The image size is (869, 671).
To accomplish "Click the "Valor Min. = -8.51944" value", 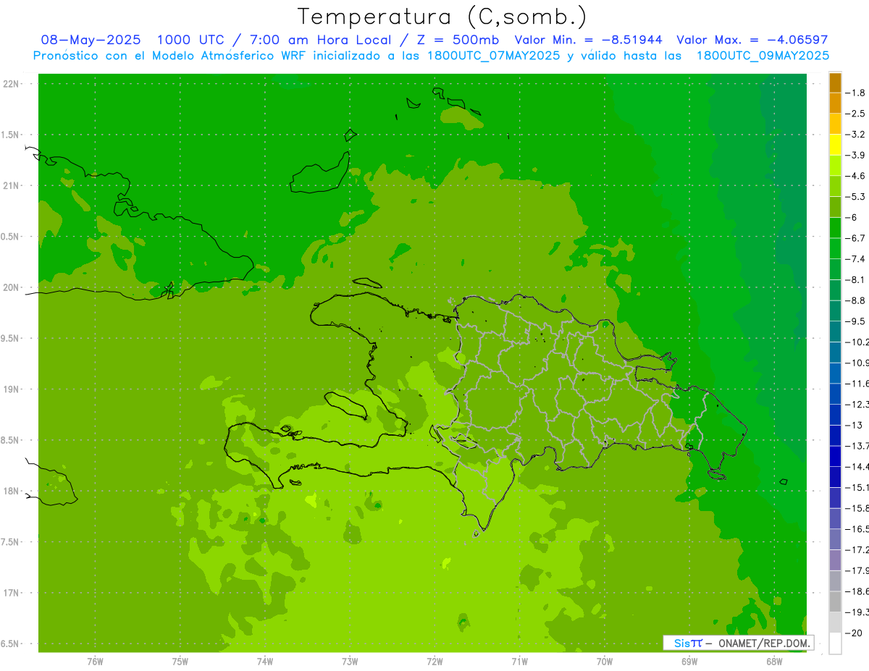I will 588,41.
